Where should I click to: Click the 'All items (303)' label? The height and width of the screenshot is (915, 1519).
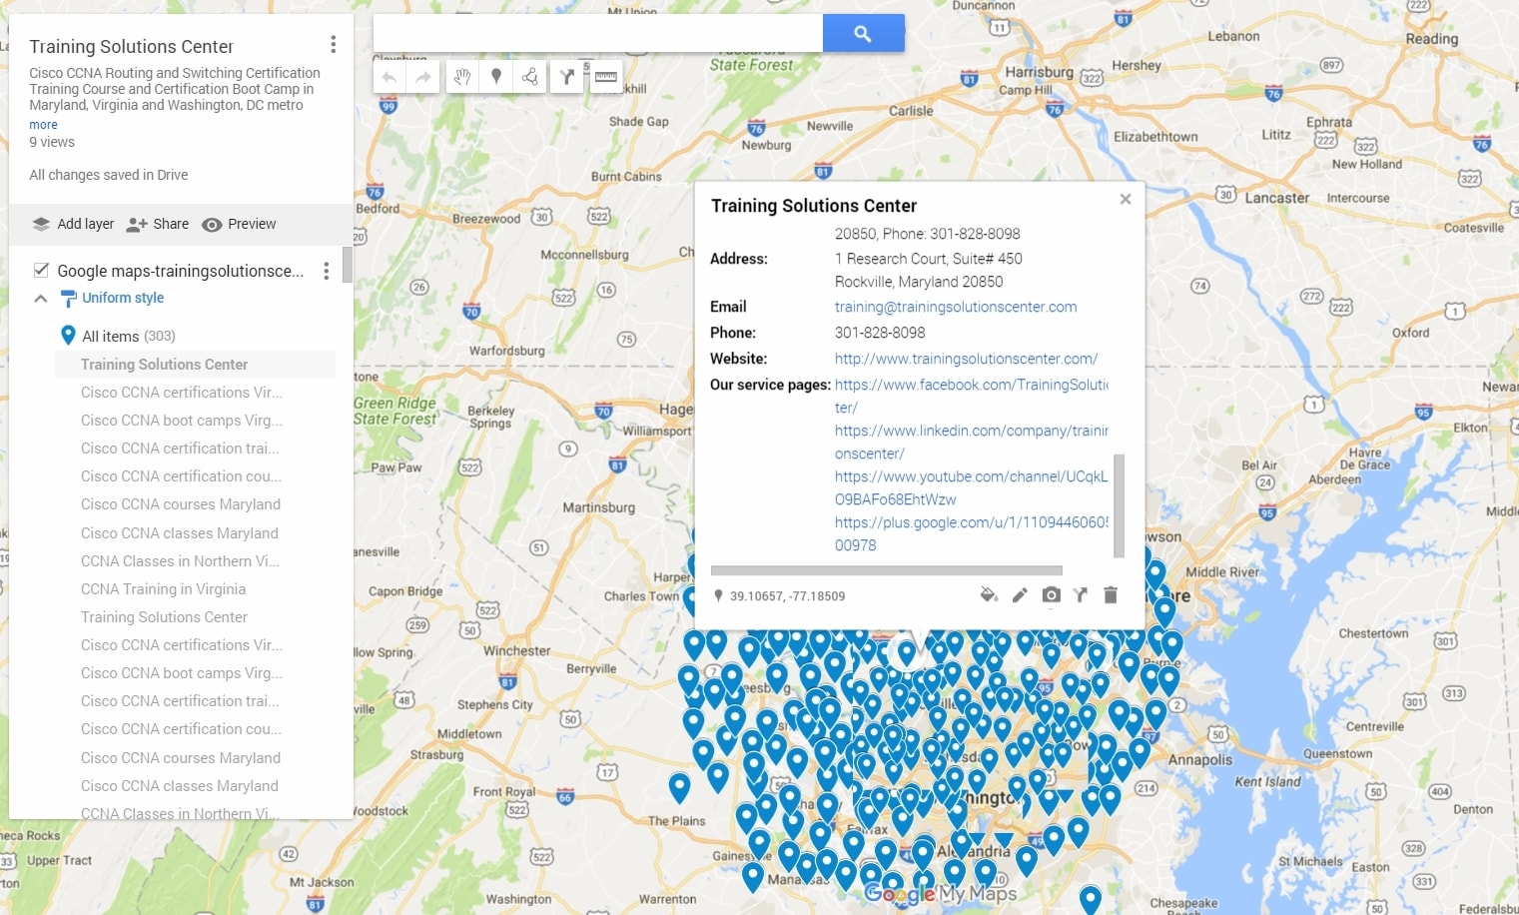(x=129, y=336)
